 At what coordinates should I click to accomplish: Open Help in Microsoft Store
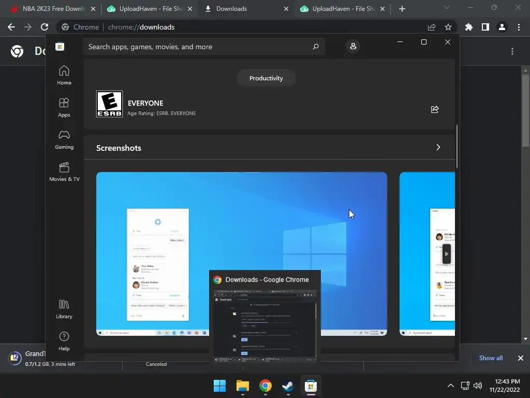click(64, 341)
